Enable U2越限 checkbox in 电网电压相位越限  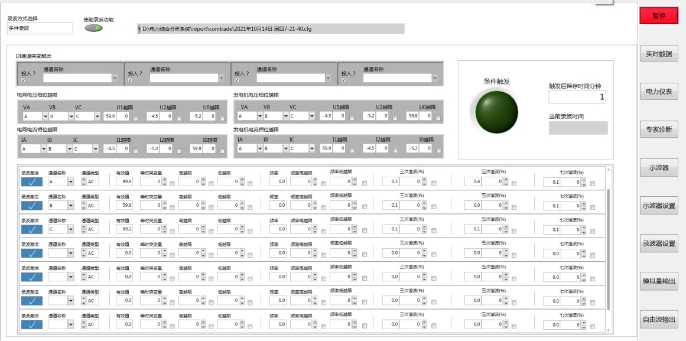[178, 118]
